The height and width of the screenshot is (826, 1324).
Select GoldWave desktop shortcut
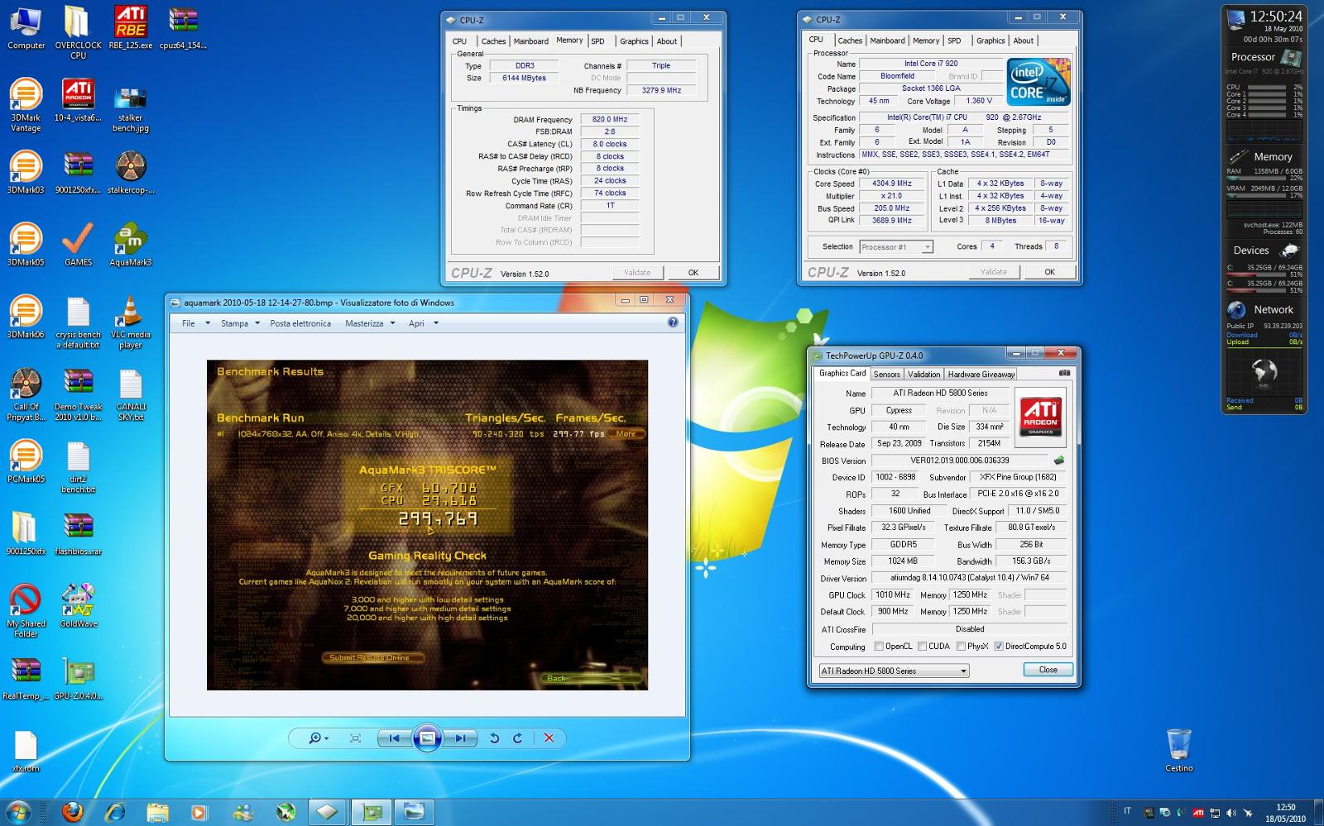pos(78,605)
